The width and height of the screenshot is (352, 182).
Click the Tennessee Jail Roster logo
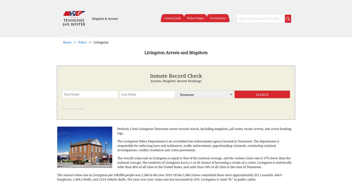(74, 18)
